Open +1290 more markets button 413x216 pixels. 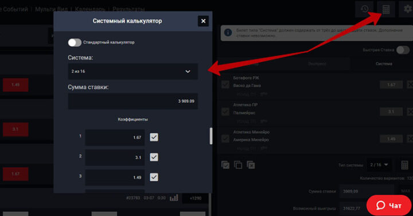(x=196, y=198)
